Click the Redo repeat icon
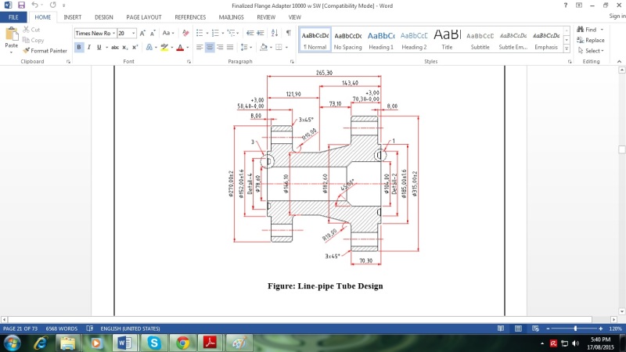The width and height of the screenshot is (626, 352). pos(52,5)
